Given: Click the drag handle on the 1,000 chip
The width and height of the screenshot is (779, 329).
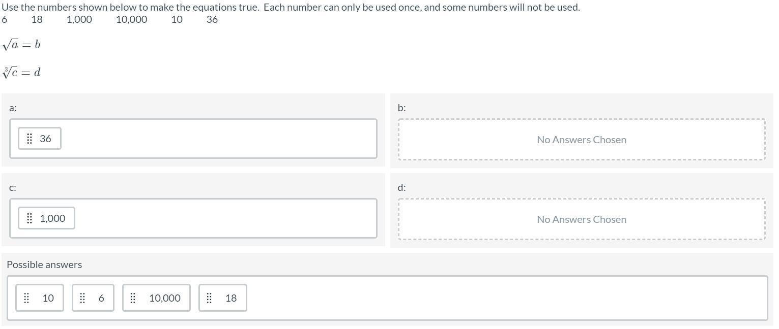Looking at the screenshot, I should click(x=30, y=218).
